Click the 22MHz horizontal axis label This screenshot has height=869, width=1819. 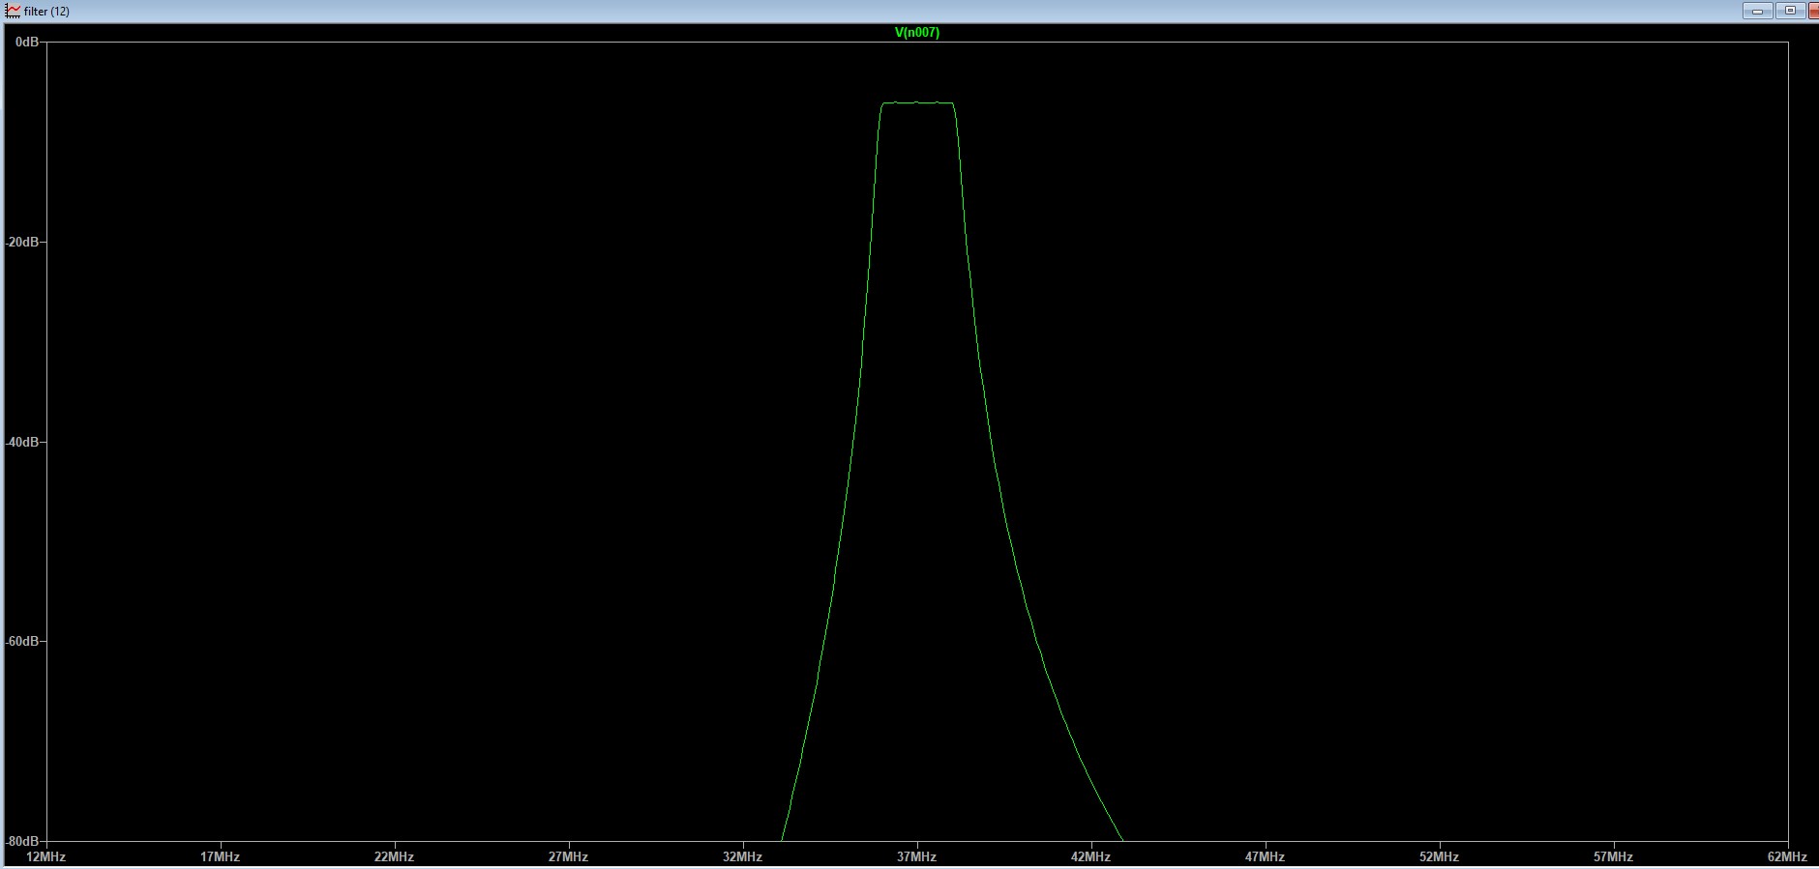click(394, 856)
